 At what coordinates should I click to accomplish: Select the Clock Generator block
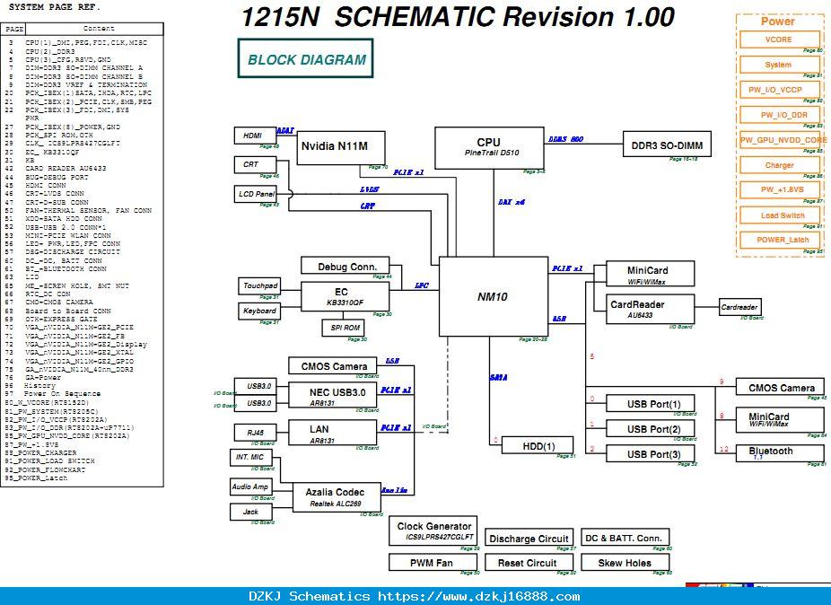coord(433,530)
